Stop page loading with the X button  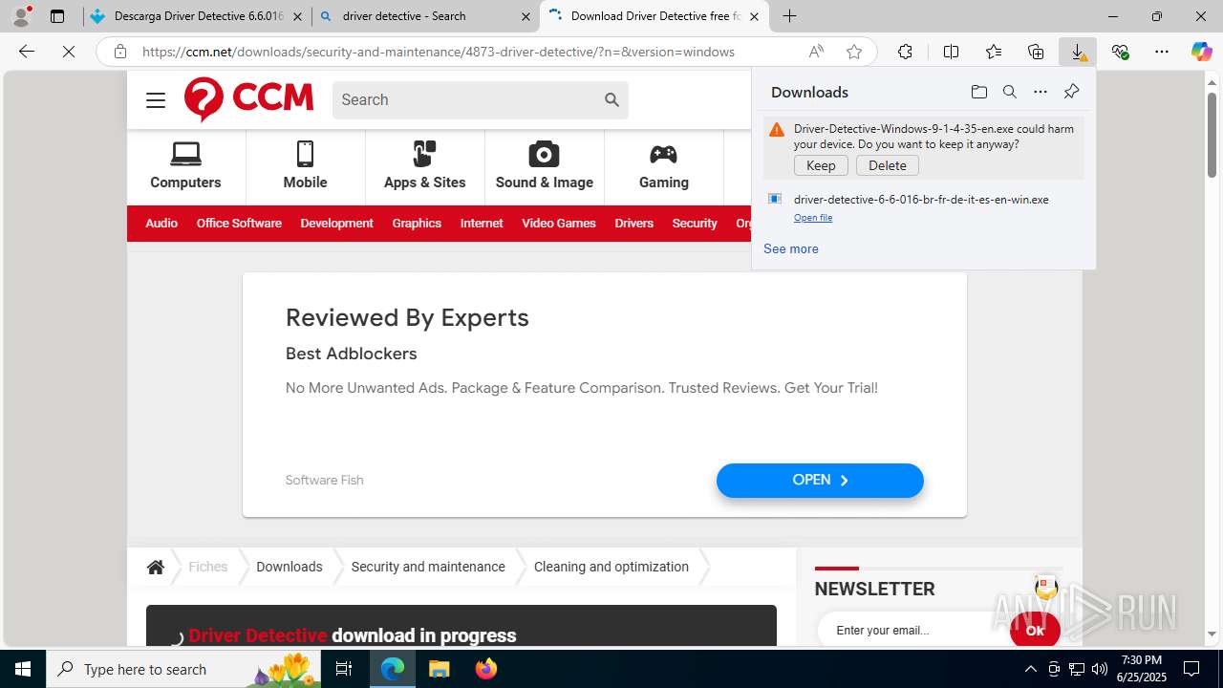tap(69, 52)
